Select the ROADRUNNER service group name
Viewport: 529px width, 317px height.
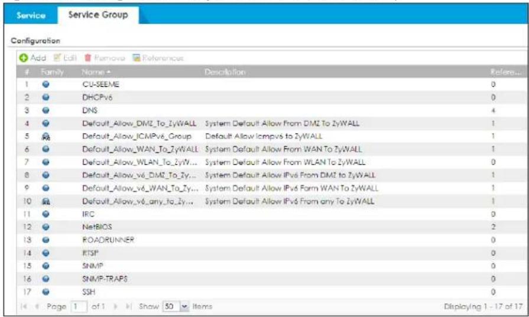tap(108, 240)
